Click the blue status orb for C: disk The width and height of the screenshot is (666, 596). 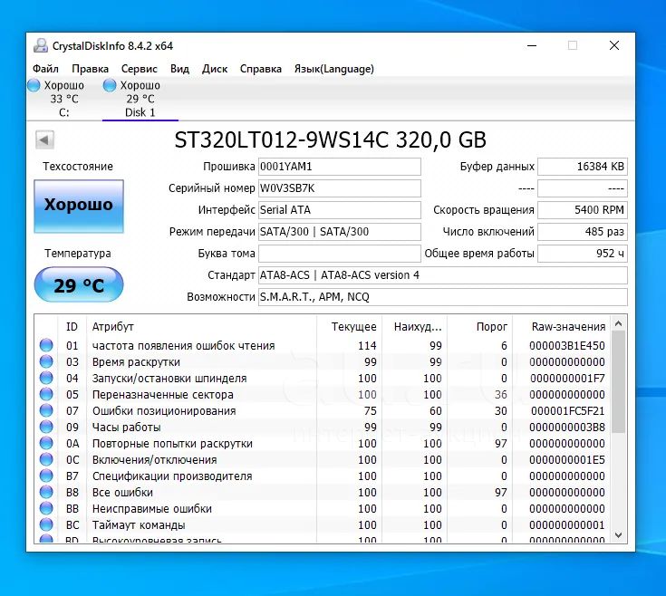(x=34, y=85)
